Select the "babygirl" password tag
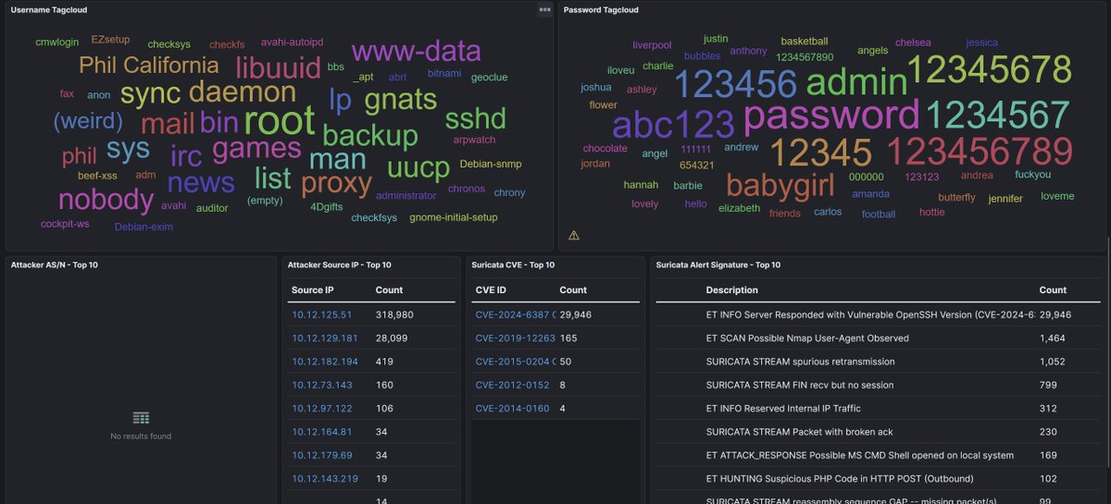Image resolution: width=1111 pixels, height=504 pixels. click(780, 187)
